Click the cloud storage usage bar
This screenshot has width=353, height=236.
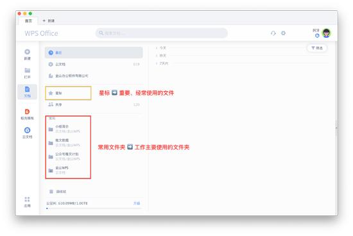pyautogui.click(x=94, y=208)
